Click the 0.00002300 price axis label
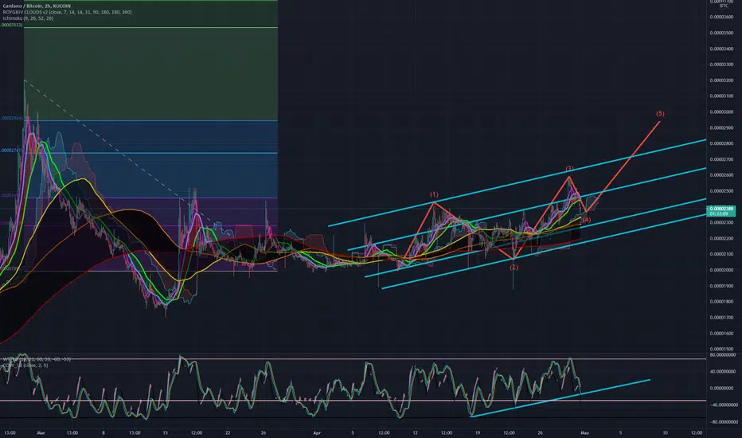Viewport: 742px width, 438px height. point(721,222)
